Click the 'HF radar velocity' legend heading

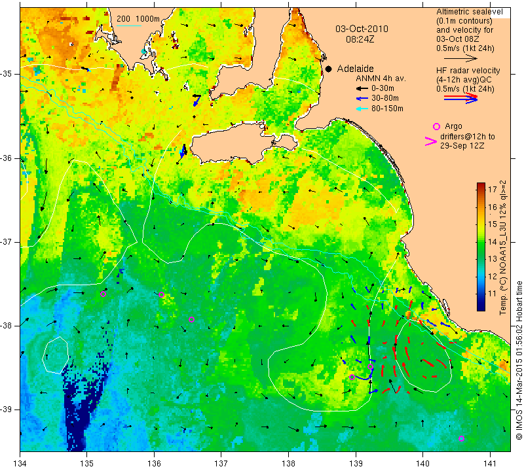[x=468, y=71]
